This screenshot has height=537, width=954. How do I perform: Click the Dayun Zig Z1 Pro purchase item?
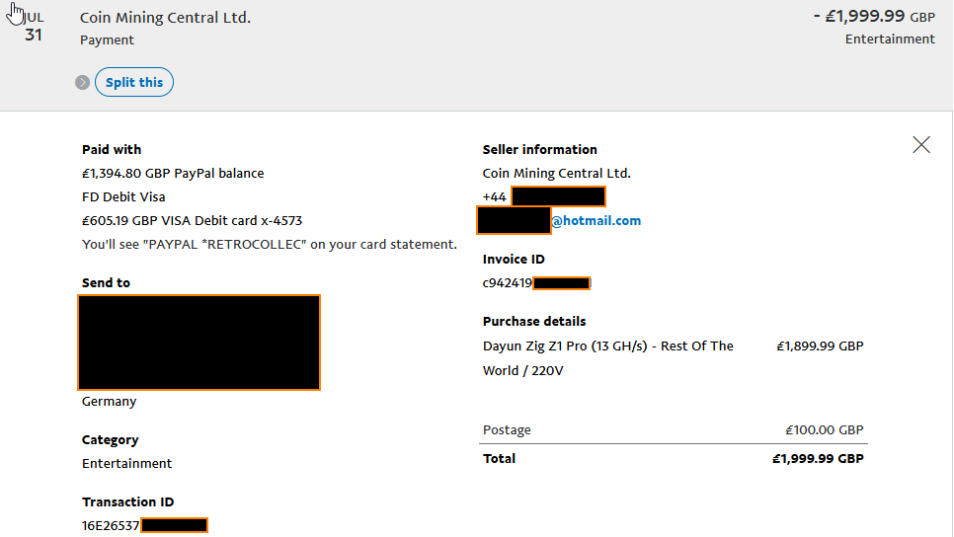[x=607, y=358]
